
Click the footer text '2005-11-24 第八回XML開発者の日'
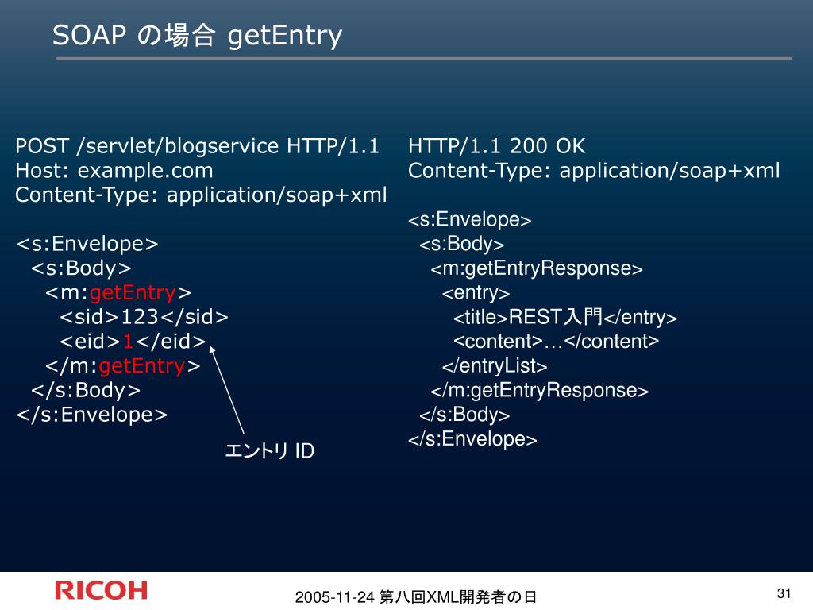click(416, 597)
